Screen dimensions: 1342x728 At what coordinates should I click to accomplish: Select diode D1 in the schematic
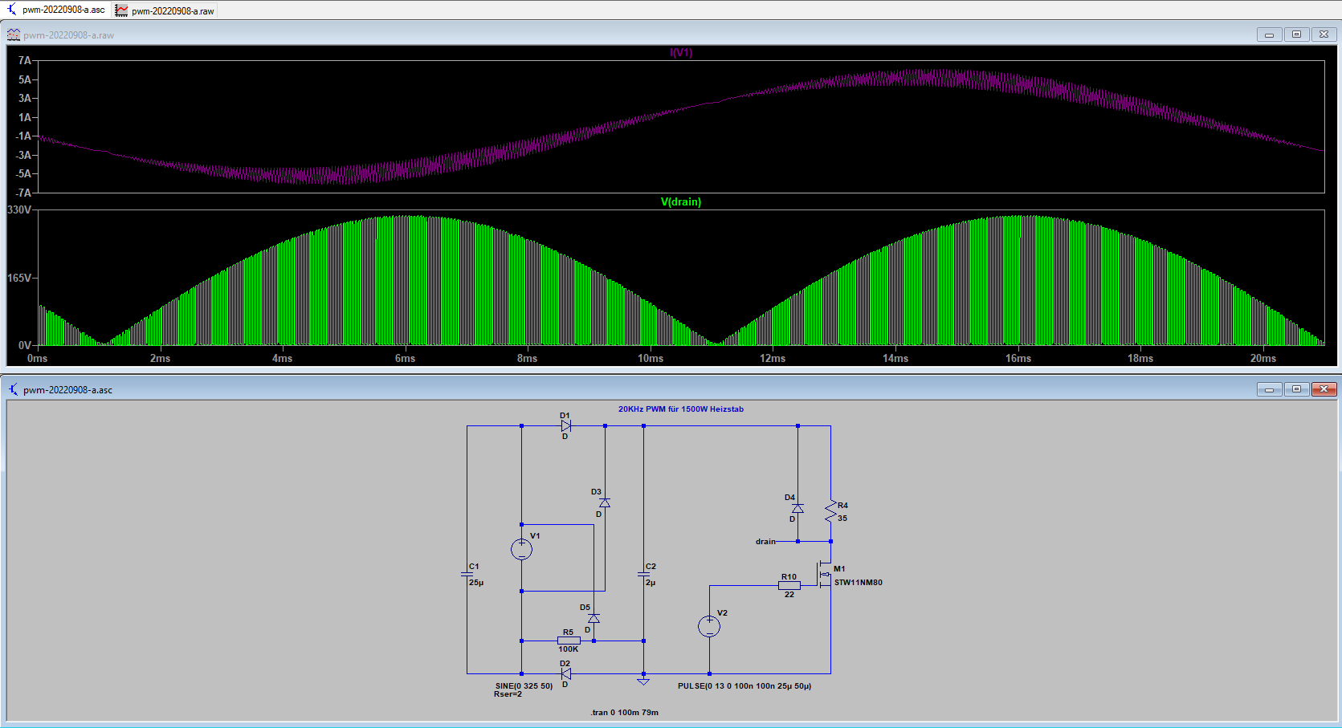click(x=565, y=426)
